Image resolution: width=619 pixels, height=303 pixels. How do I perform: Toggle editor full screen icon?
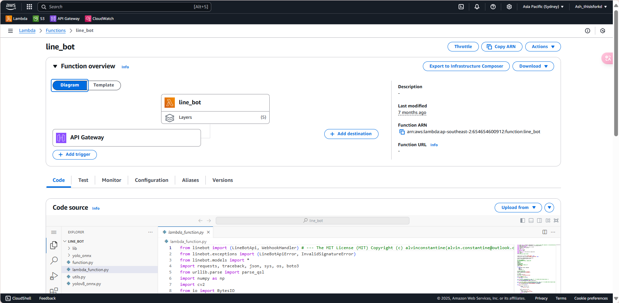[x=556, y=221]
